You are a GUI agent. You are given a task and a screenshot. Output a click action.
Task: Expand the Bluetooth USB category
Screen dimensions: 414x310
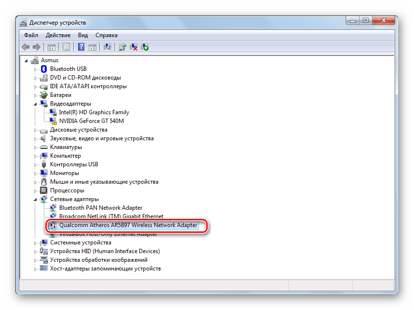pyautogui.click(x=35, y=69)
